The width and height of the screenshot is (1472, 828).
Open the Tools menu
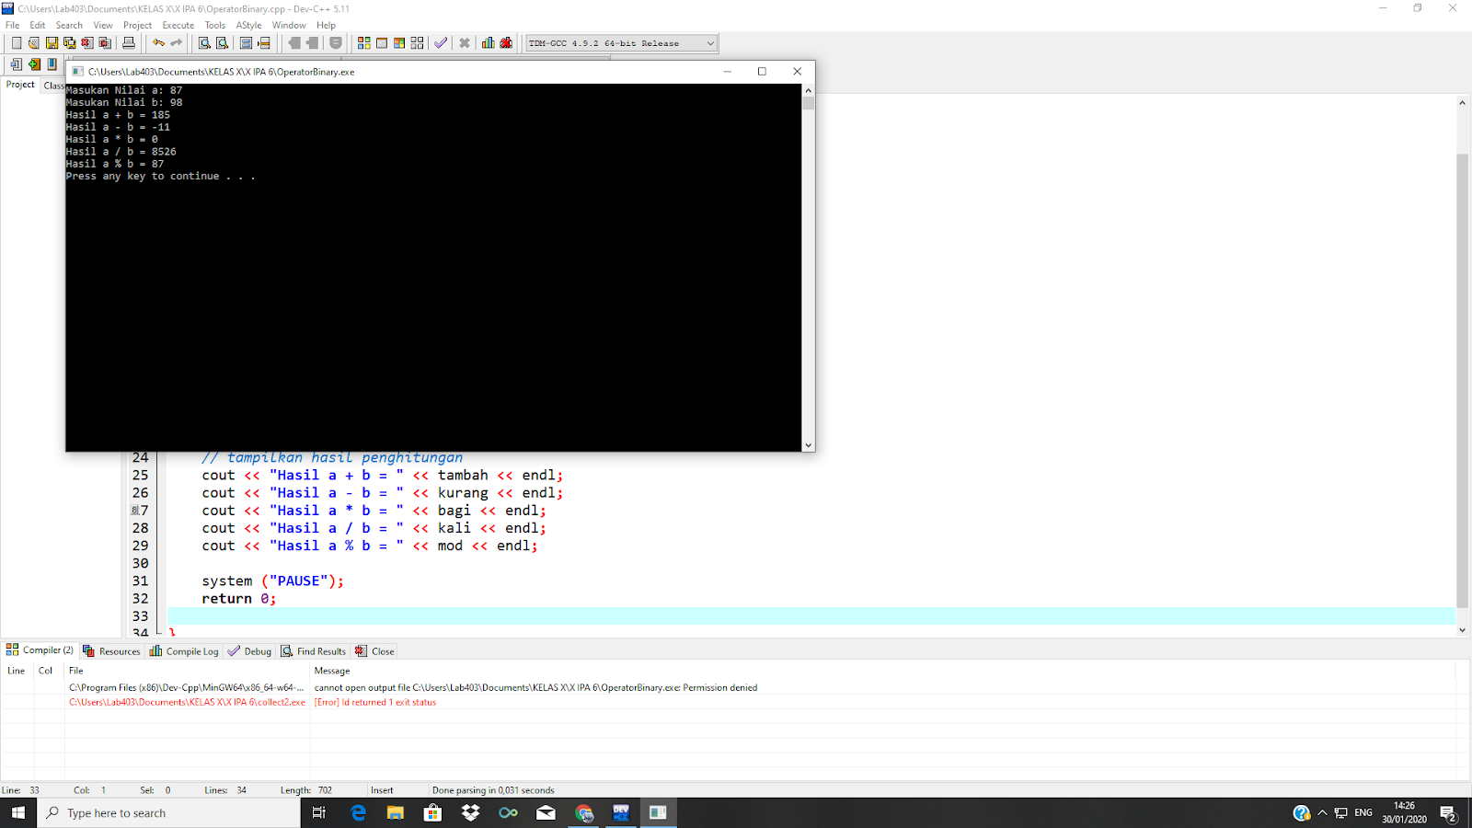tap(215, 25)
